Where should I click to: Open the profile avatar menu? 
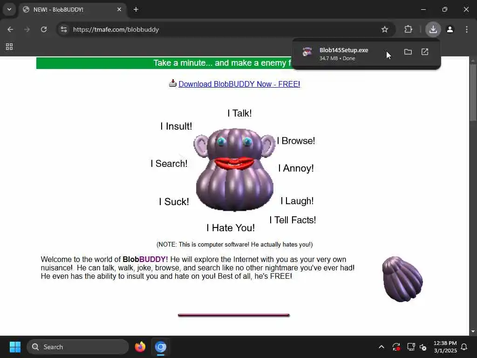tap(450, 29)
